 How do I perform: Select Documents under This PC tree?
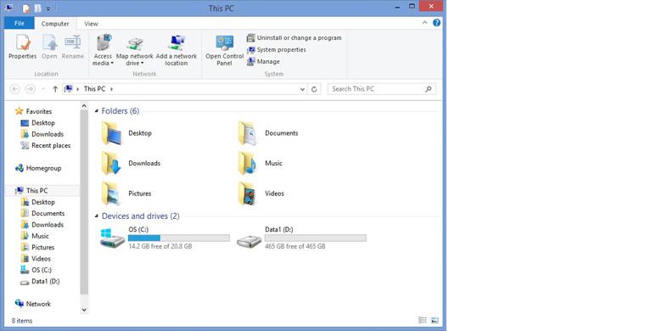[42, 214]
